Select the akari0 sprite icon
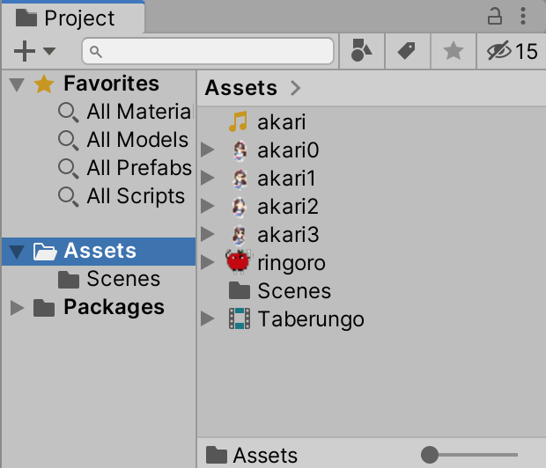 coord(239,150)
